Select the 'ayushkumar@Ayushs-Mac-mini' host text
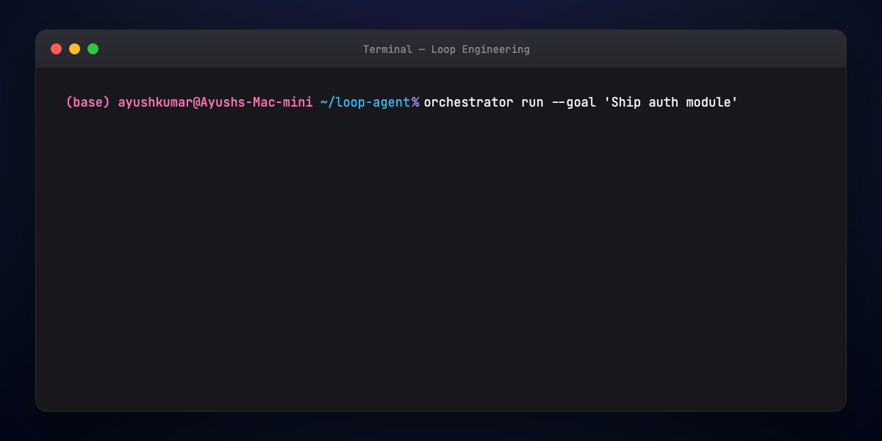This screenshot has width=882, height=441. (x=215, y=102)
